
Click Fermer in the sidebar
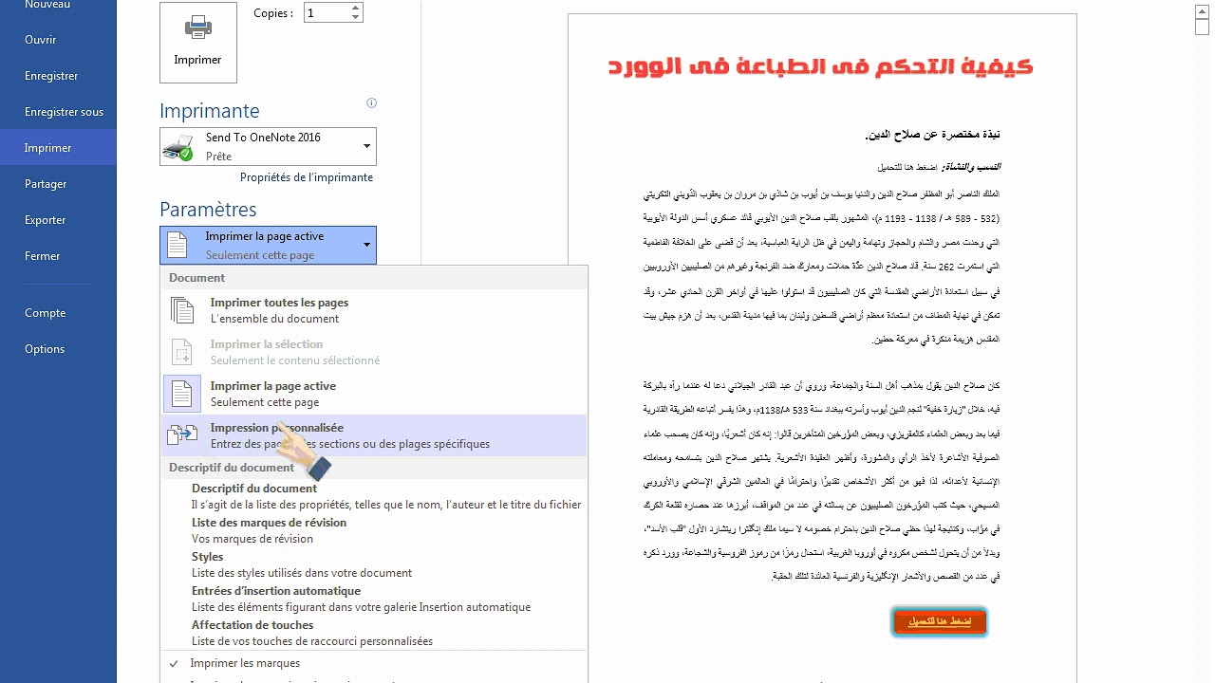tap(58, 256)
